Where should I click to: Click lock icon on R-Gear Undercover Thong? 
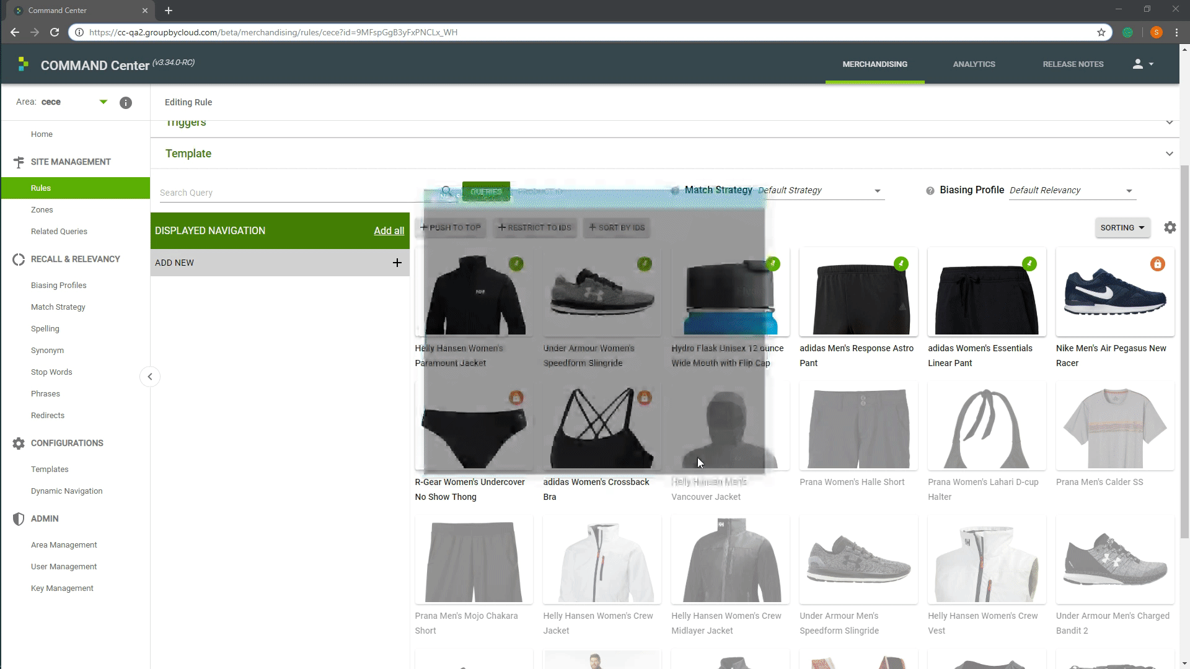tap(516, 398)
